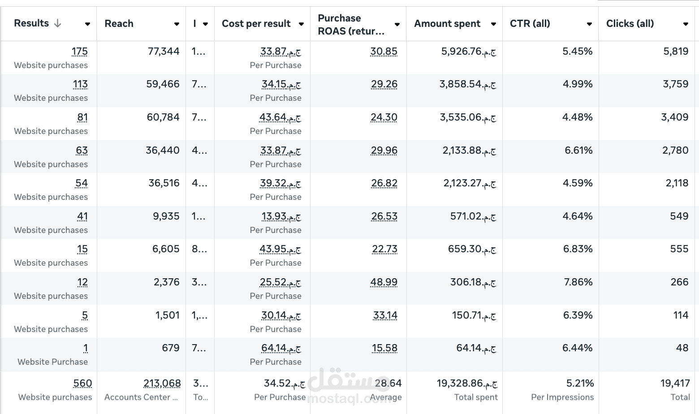Open the Purchase ROAS column dropdown arrow
The height and width of the screenshot is (414, 699).
tap(397, 24)
